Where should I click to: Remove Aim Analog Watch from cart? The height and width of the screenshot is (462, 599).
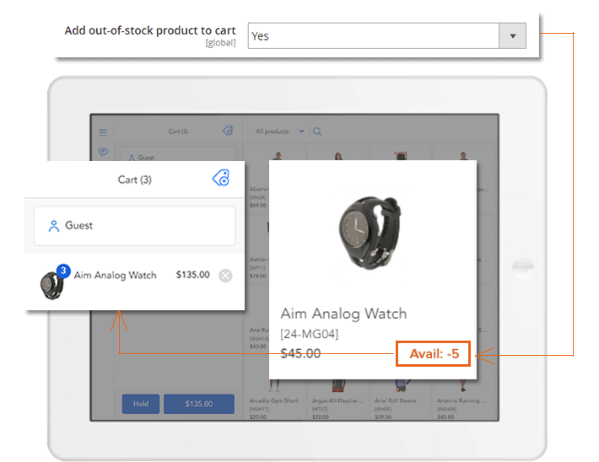coord(225,275)
